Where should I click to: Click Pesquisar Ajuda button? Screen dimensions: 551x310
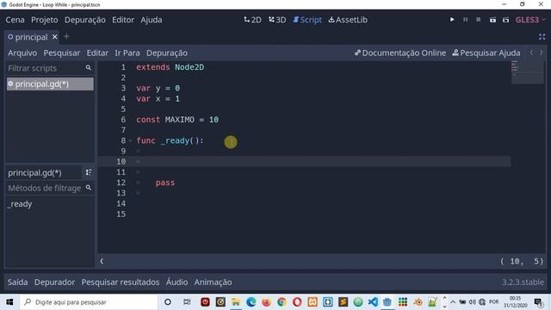486,53
